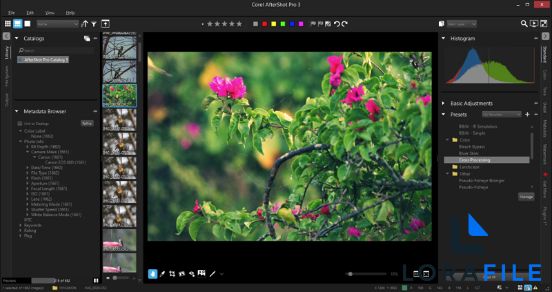Viewport: 552px width, 292px height.
Task: Click the warning triangle in the status bar
Action: [x=535, y=288]
